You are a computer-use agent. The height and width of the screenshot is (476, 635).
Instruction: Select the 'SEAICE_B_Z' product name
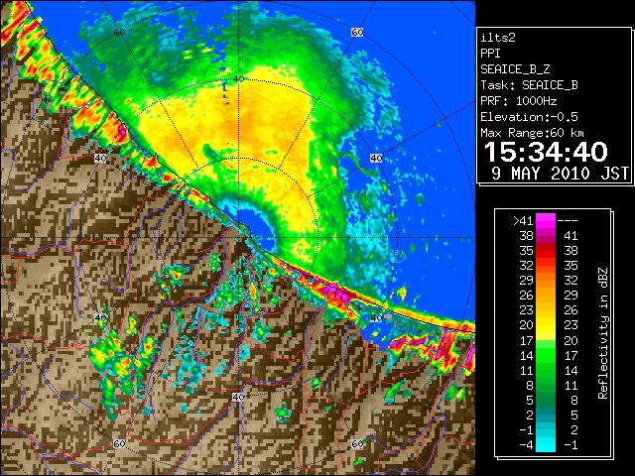point(515,69)
